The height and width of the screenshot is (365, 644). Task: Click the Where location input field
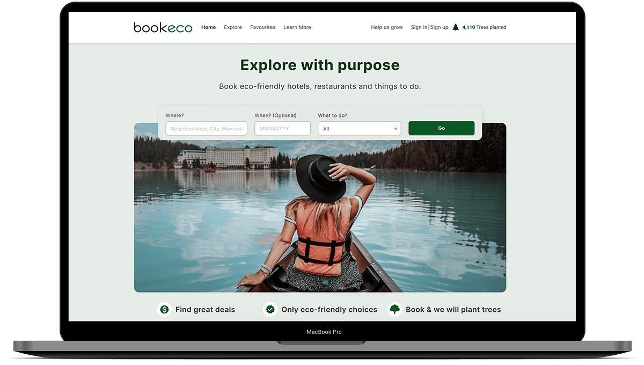pos(206,128)
